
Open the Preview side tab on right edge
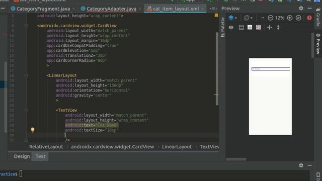point(318,44)
